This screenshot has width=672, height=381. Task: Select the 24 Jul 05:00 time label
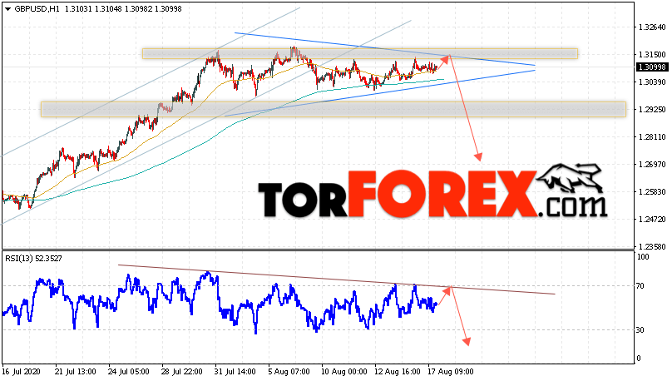(129, 372)
